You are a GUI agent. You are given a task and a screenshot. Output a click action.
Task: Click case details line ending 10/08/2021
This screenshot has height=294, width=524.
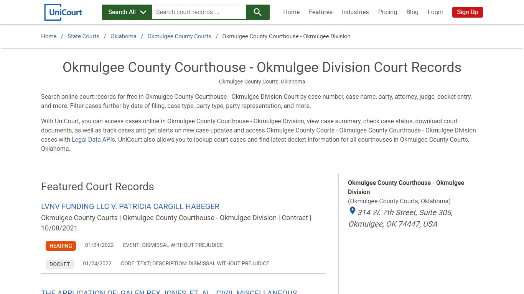click(176, 223)
